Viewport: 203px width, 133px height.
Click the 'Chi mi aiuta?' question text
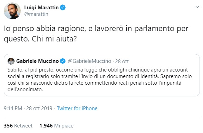click(54, 39)
